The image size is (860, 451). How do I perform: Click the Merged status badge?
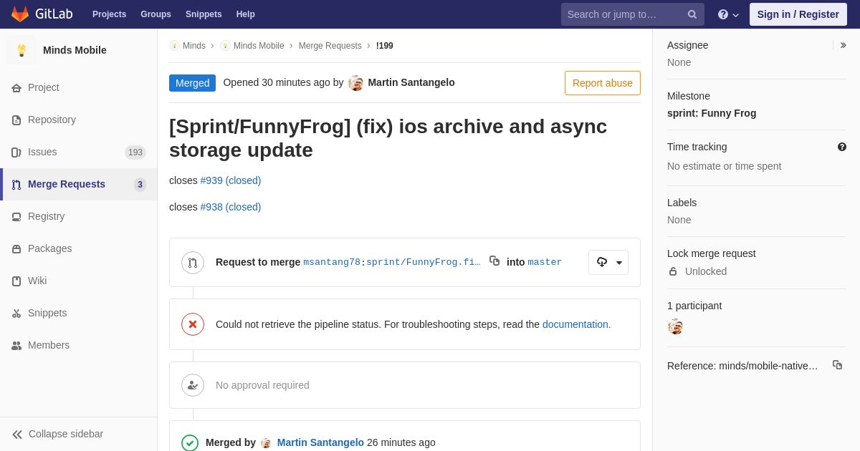[192, 83]
